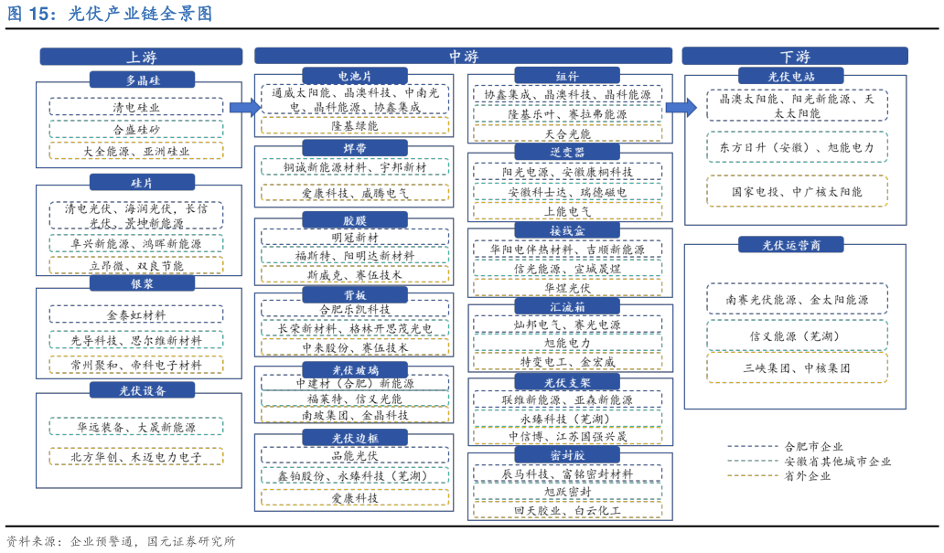Image resolution: width=944 pixels, height=553 pixels.
Task: Select the 胶膜 label
Action: pos(355,220)
